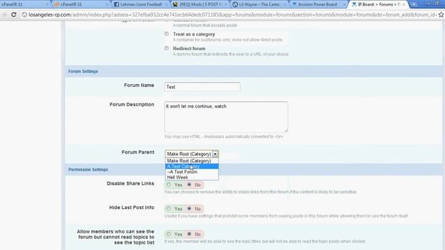The width and height of the screenshot is (445, 250).
Task: Set Disable Share Links to Yes
Action: [x=168, y=185]
